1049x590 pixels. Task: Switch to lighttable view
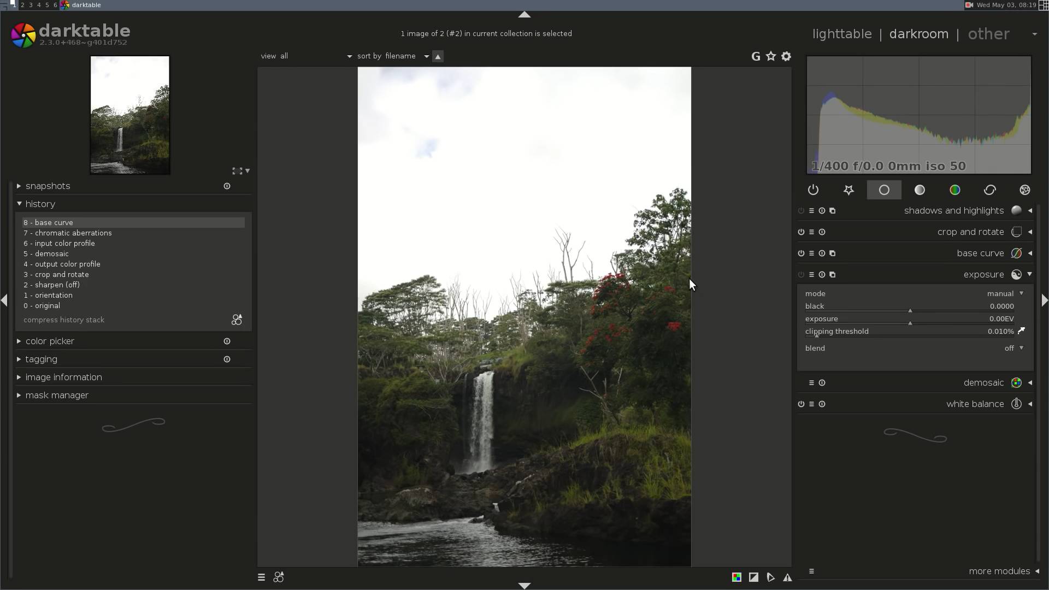tap(841, 34)
